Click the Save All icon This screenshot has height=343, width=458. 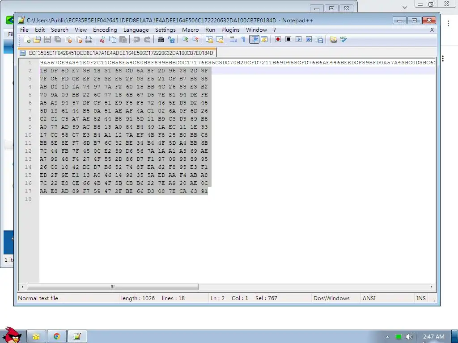(58, 39)
